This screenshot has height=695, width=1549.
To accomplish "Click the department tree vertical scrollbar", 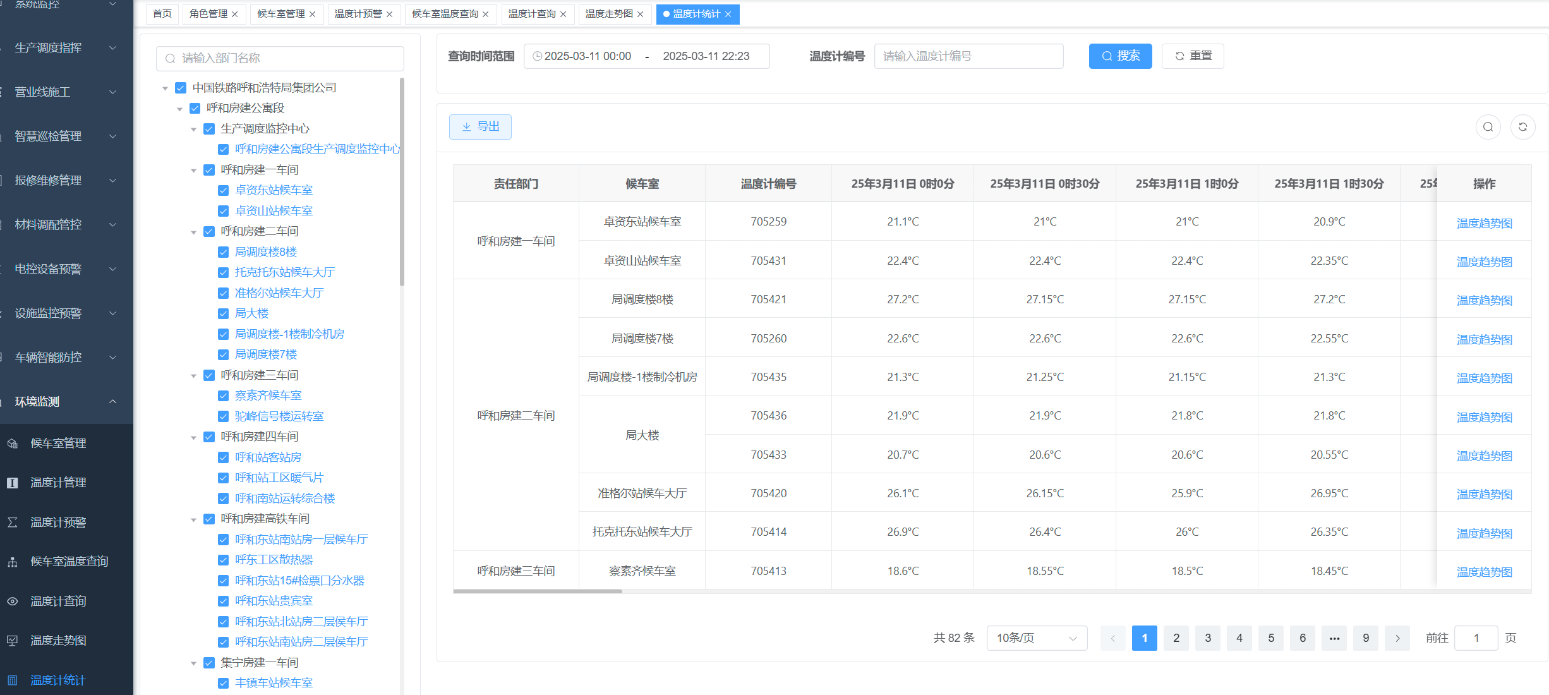I will (x=402, y=182).
